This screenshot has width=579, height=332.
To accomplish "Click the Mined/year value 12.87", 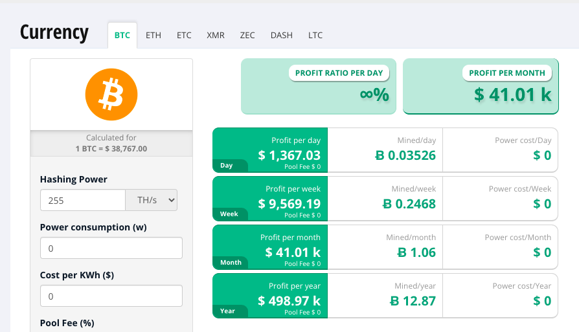I will pos(413,301).
